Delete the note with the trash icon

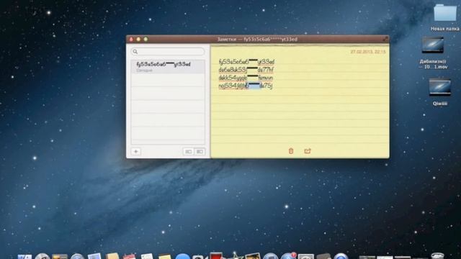pyautogui.click(x=291, y=151)
